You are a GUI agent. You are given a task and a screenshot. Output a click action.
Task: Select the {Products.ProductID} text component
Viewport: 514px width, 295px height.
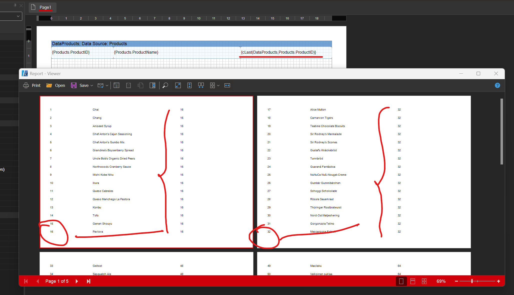click(x=82, y=52)
